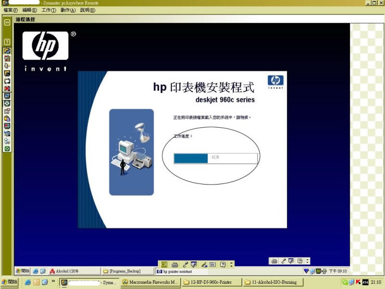Viewport: 385px width, 289px height.
Task: Click the page with arrow sidebar icon
Action: (x=7, y=66)
